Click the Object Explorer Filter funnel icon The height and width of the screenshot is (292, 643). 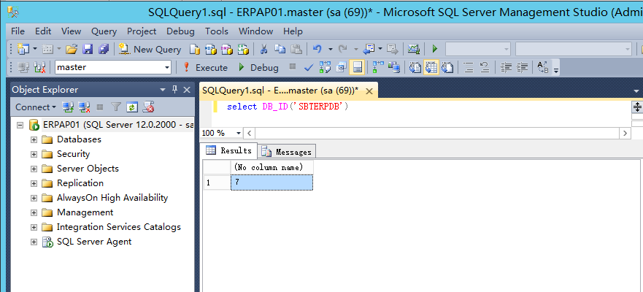pyautogui.click(x=117, y=107)
